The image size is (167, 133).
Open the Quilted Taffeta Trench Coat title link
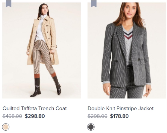(x=35, y=108)
